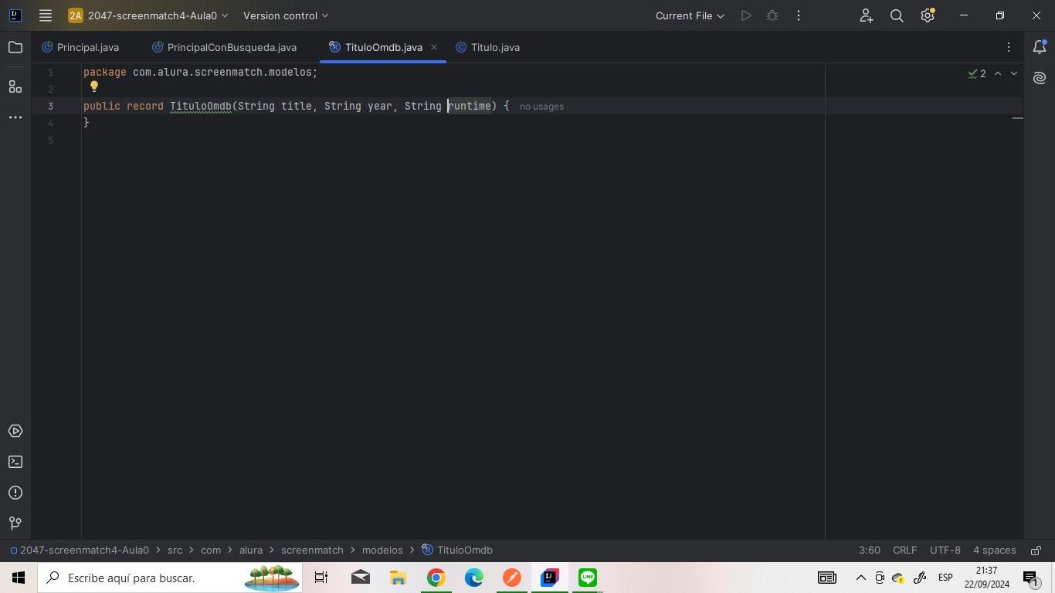The width and height of the screenshot is (1055, 593).
Task: Open the Current File run configuration dropdown
Action: tap(690, 15)
